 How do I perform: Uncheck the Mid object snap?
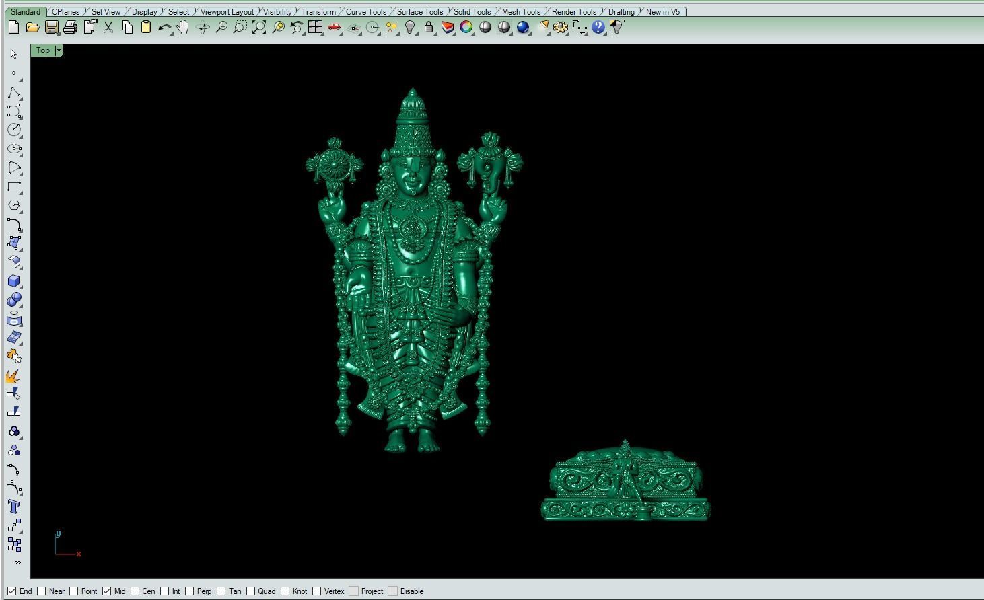106,591
